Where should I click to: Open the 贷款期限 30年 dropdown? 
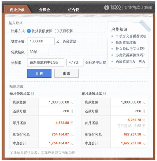pos(38,52)
